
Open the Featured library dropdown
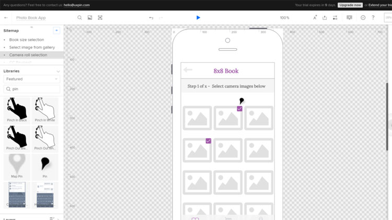click(31, 79)
